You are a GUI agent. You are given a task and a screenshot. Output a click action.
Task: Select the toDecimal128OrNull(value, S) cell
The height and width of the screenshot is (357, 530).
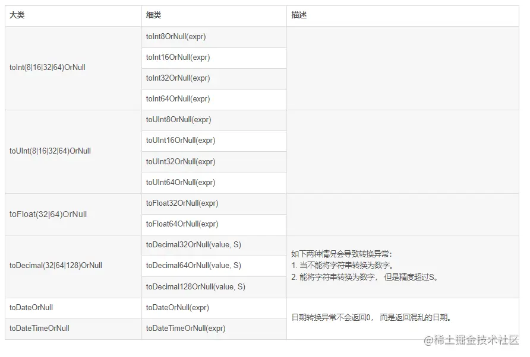coord(214,287)
